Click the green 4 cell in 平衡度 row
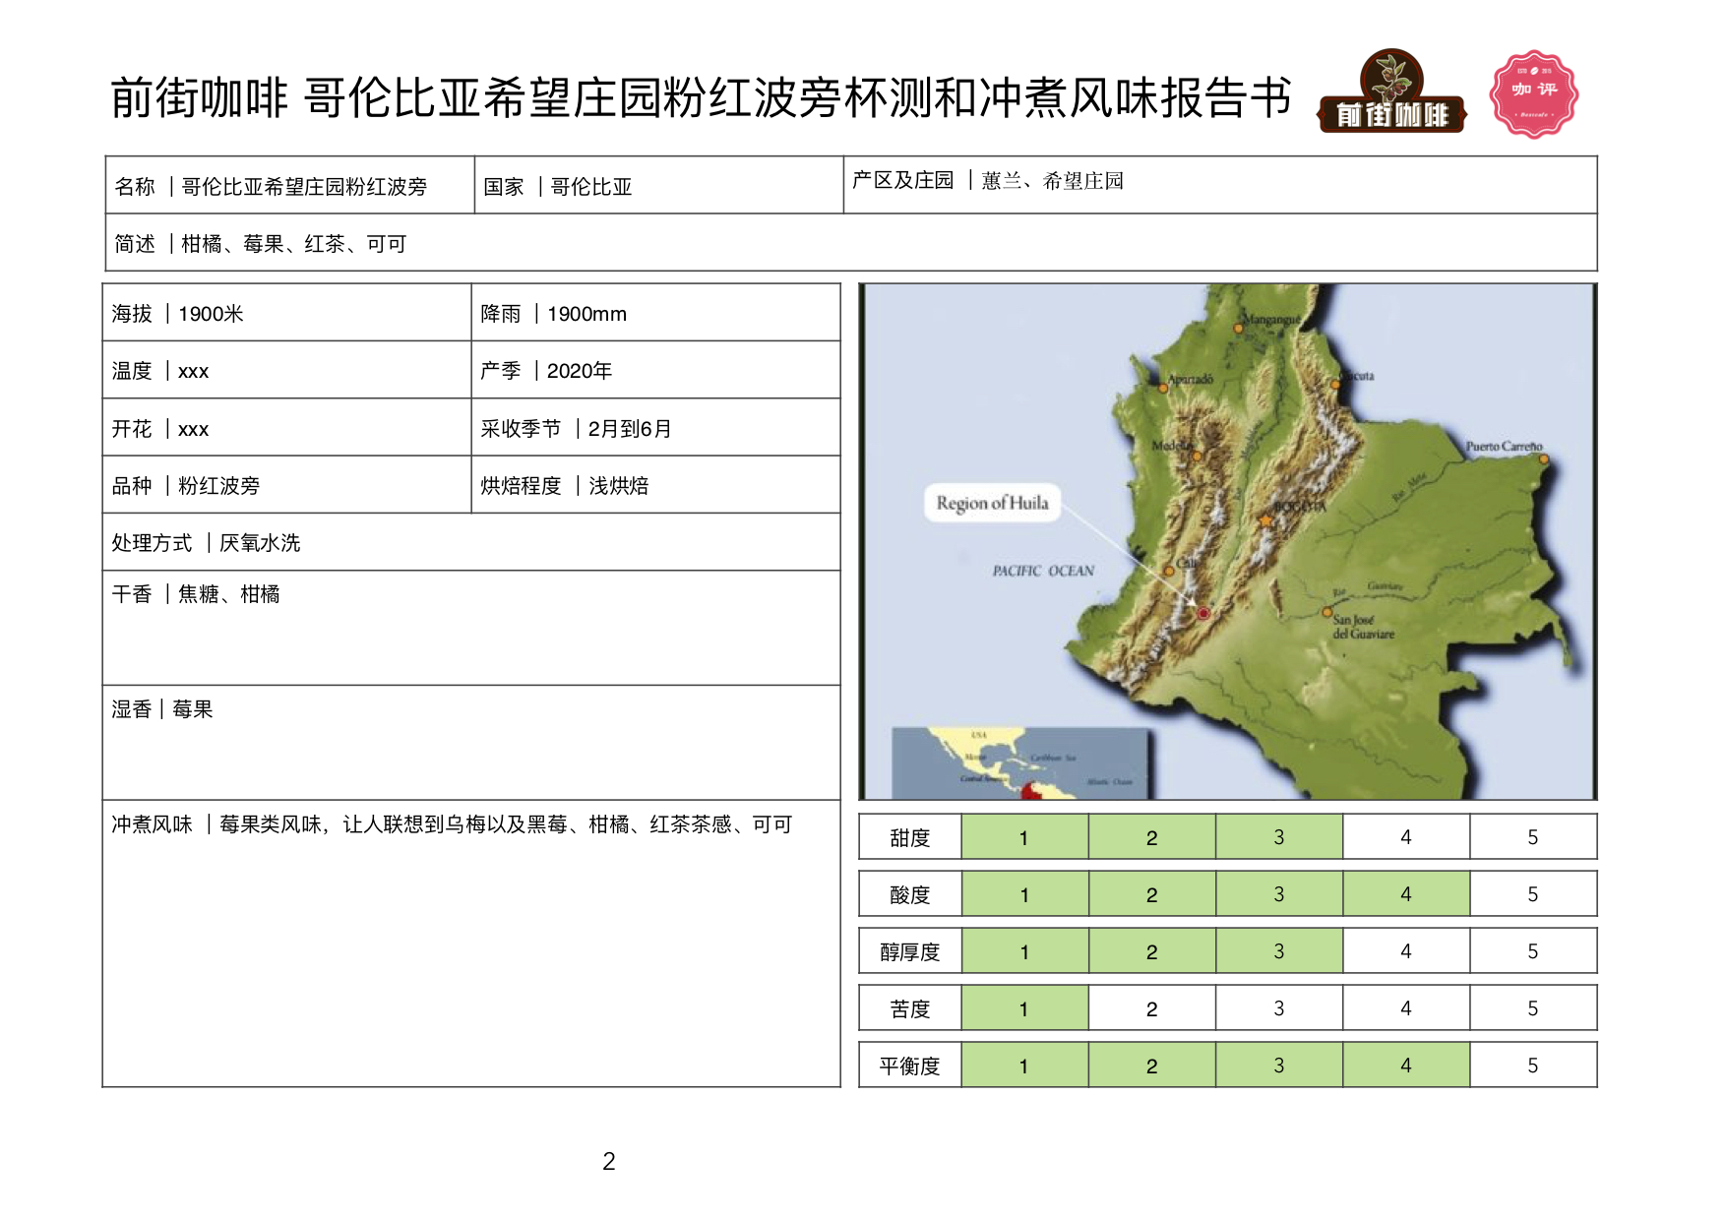1726x1219 pixels. point(1405,1066)
